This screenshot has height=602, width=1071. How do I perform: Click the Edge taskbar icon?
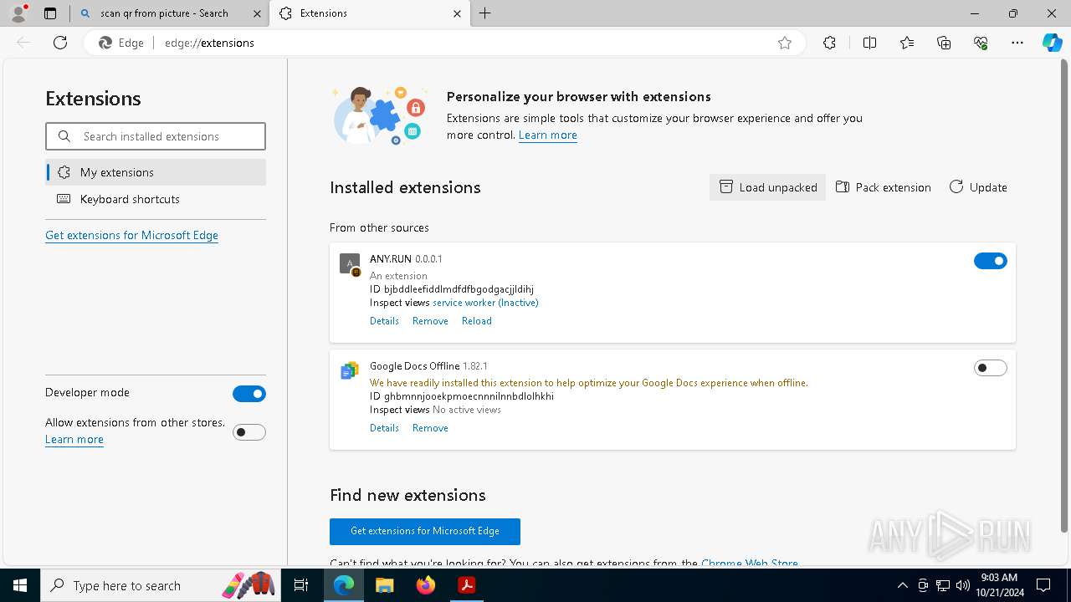click(x=344, y=585)
